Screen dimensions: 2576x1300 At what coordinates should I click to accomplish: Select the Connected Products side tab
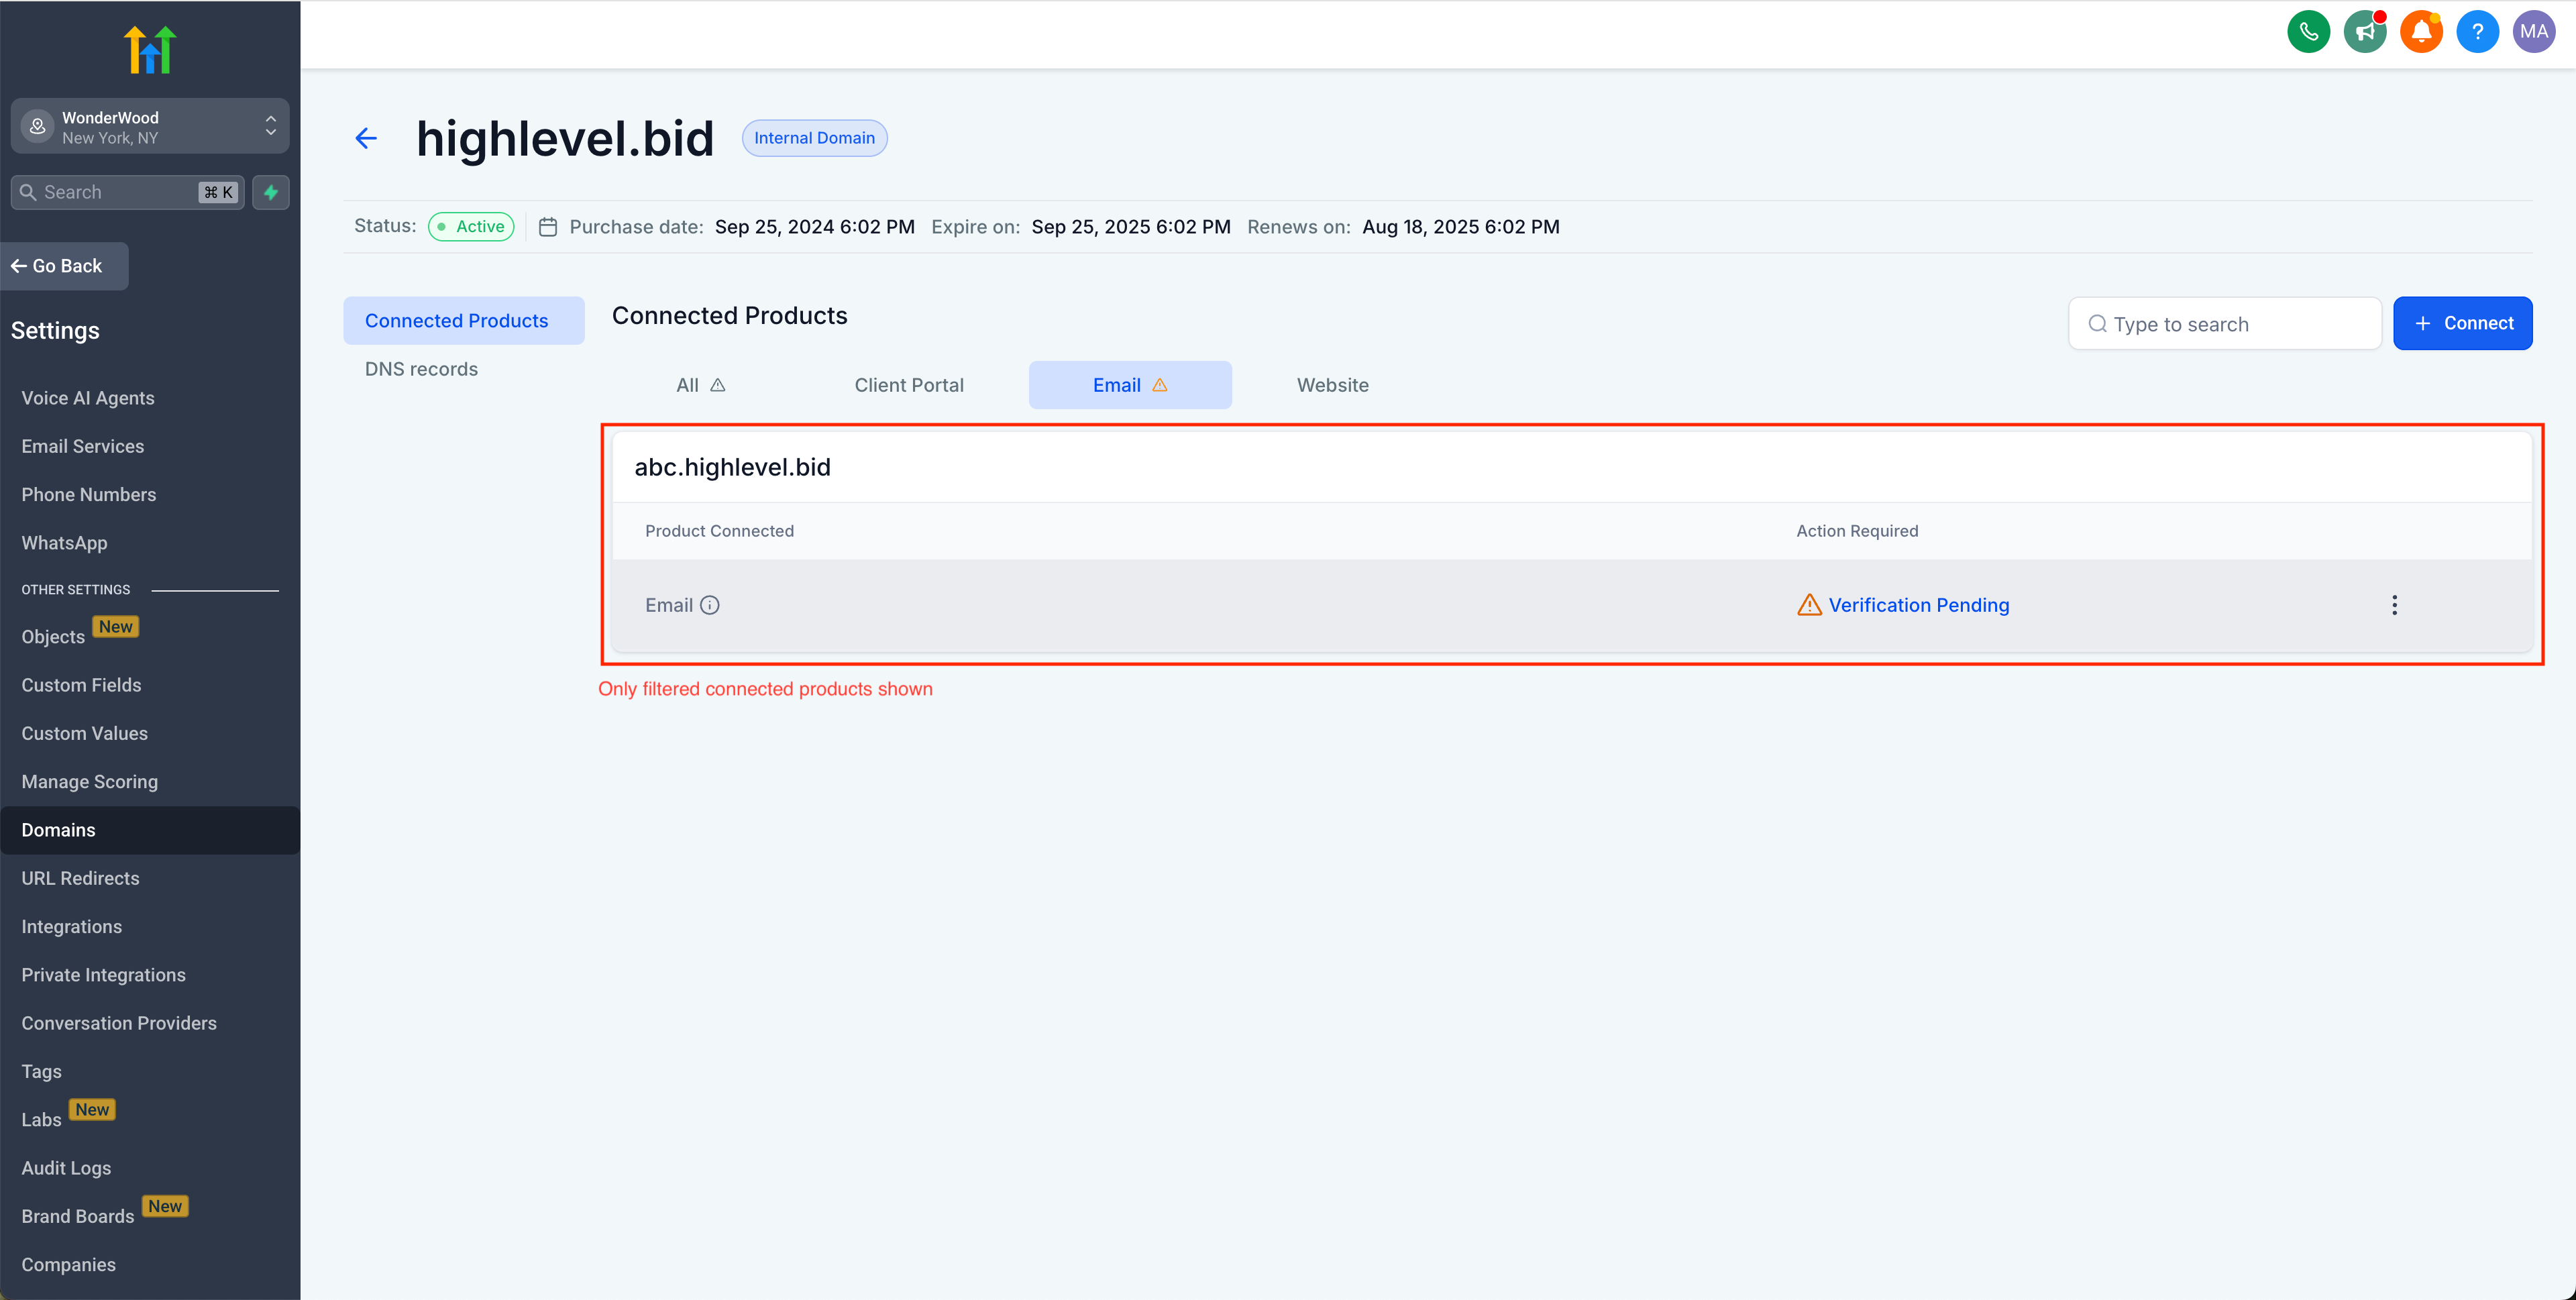(x=464, y=321)
